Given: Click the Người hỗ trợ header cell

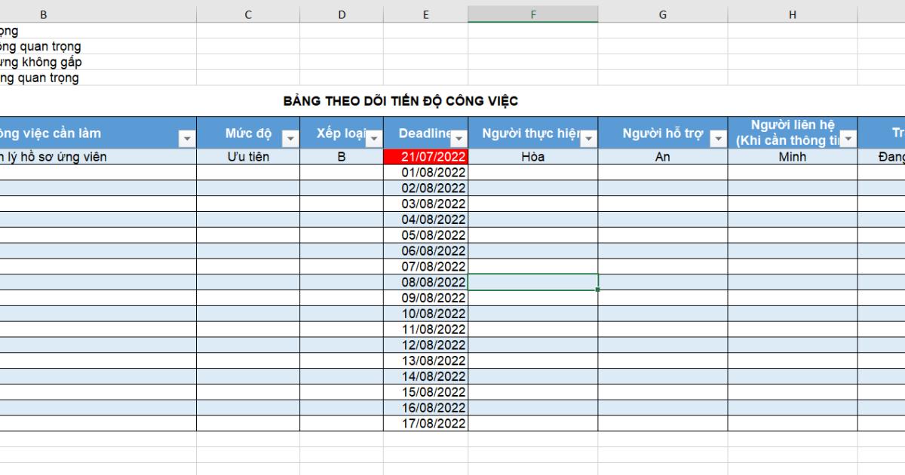Looking at the screenshot, I should [663, 133].
